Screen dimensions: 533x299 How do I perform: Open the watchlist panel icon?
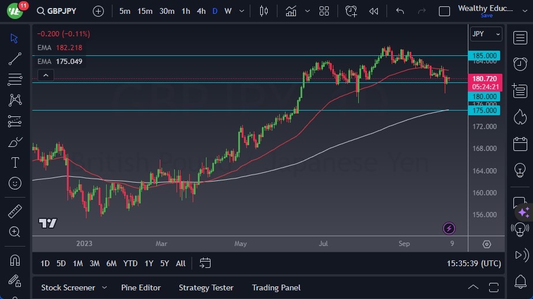coord(520,37)
